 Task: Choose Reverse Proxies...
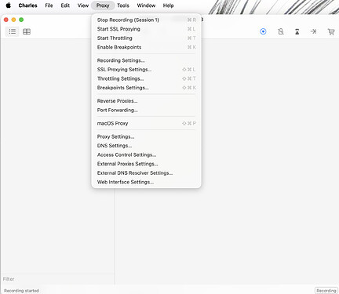147,101
